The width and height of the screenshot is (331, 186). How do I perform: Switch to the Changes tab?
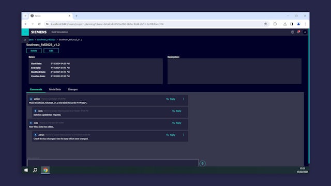[72, 89]
